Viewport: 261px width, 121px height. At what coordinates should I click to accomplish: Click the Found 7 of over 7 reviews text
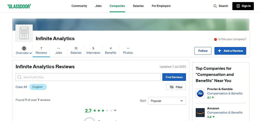coord(33,100)
